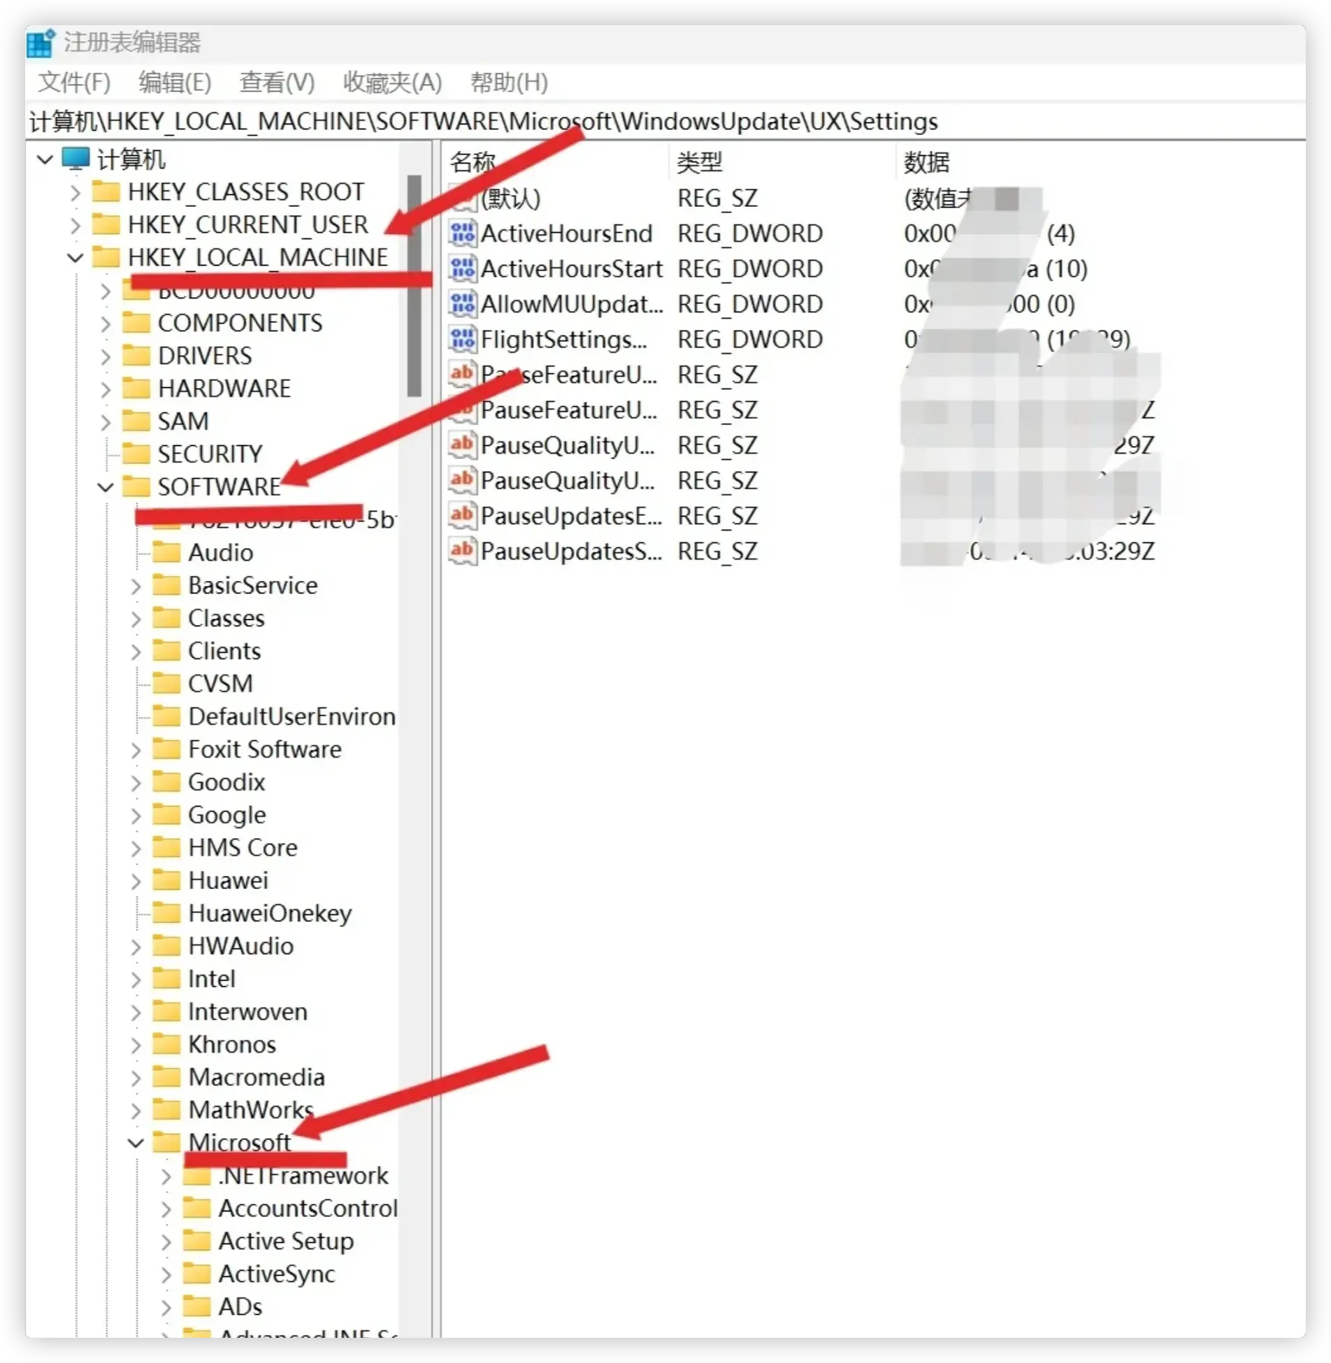Viewport: 1331px width, 1363px height.
Task: Expand the COMPONENTS key chevron
Action: 106,323
